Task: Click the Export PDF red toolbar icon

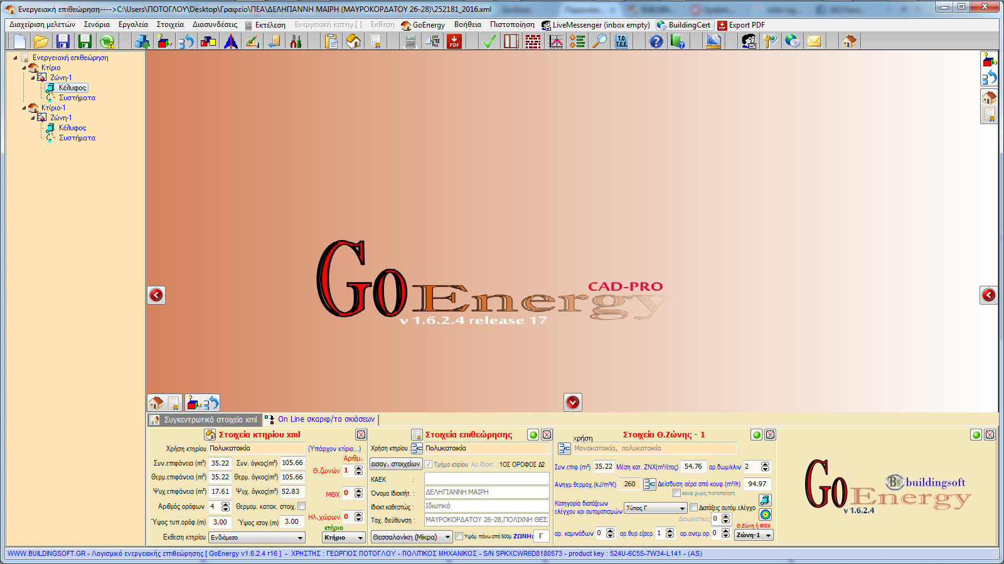Action: coord(454,41)
